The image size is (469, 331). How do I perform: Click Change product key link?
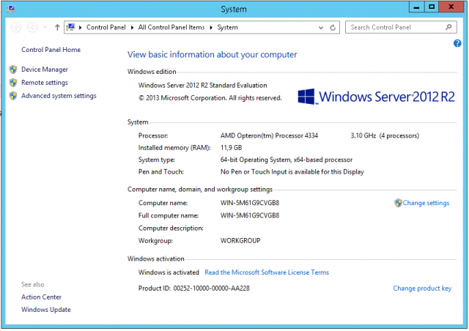(422, 289)
